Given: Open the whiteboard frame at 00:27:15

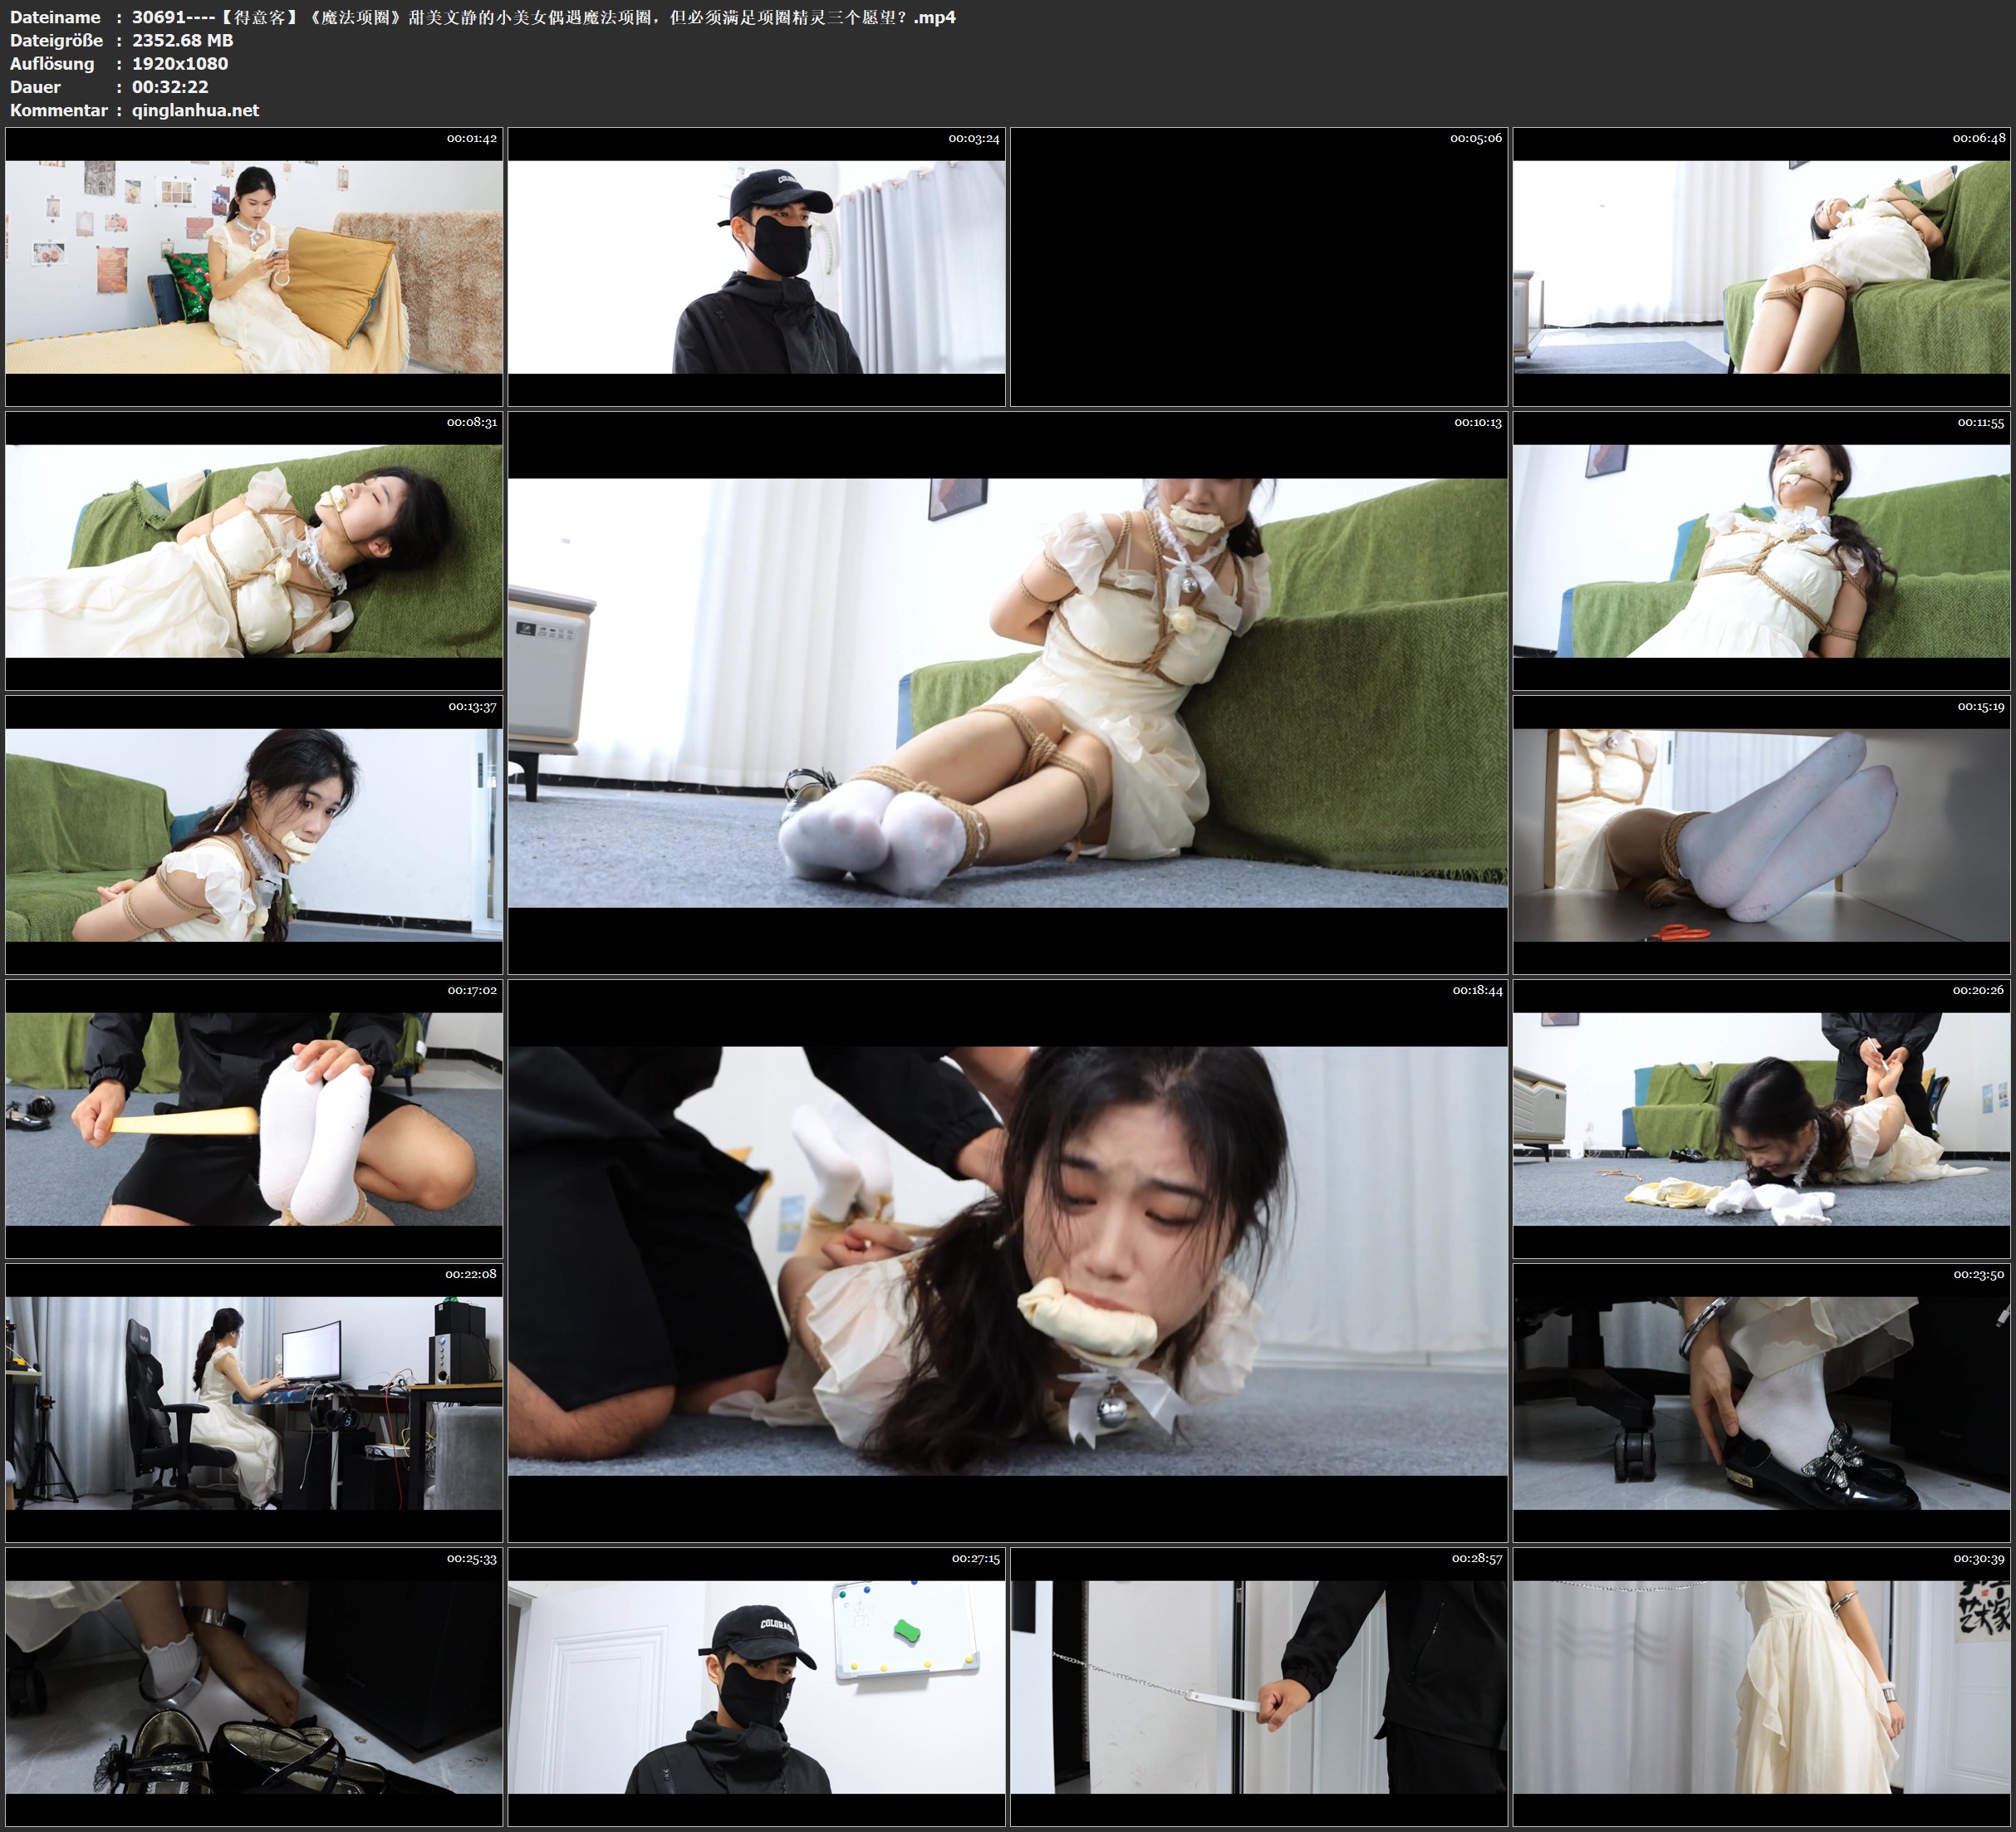Looking at the screenshot, I should (x=756, y=1687).
